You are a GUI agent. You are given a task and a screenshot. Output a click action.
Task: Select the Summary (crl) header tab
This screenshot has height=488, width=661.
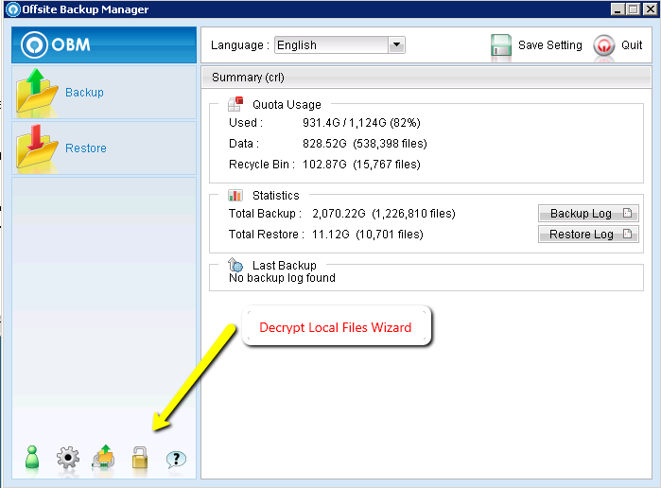pos(248,78)
